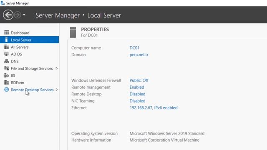The height and width of the screenshot is (150, 267).
Task: Click the File and Storage Services icon
Action: coord(7,68)
